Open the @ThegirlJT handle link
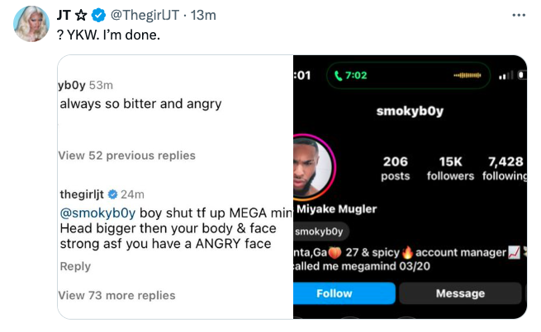541x332 pixels. pyautogui.click(x=149, y=16)
